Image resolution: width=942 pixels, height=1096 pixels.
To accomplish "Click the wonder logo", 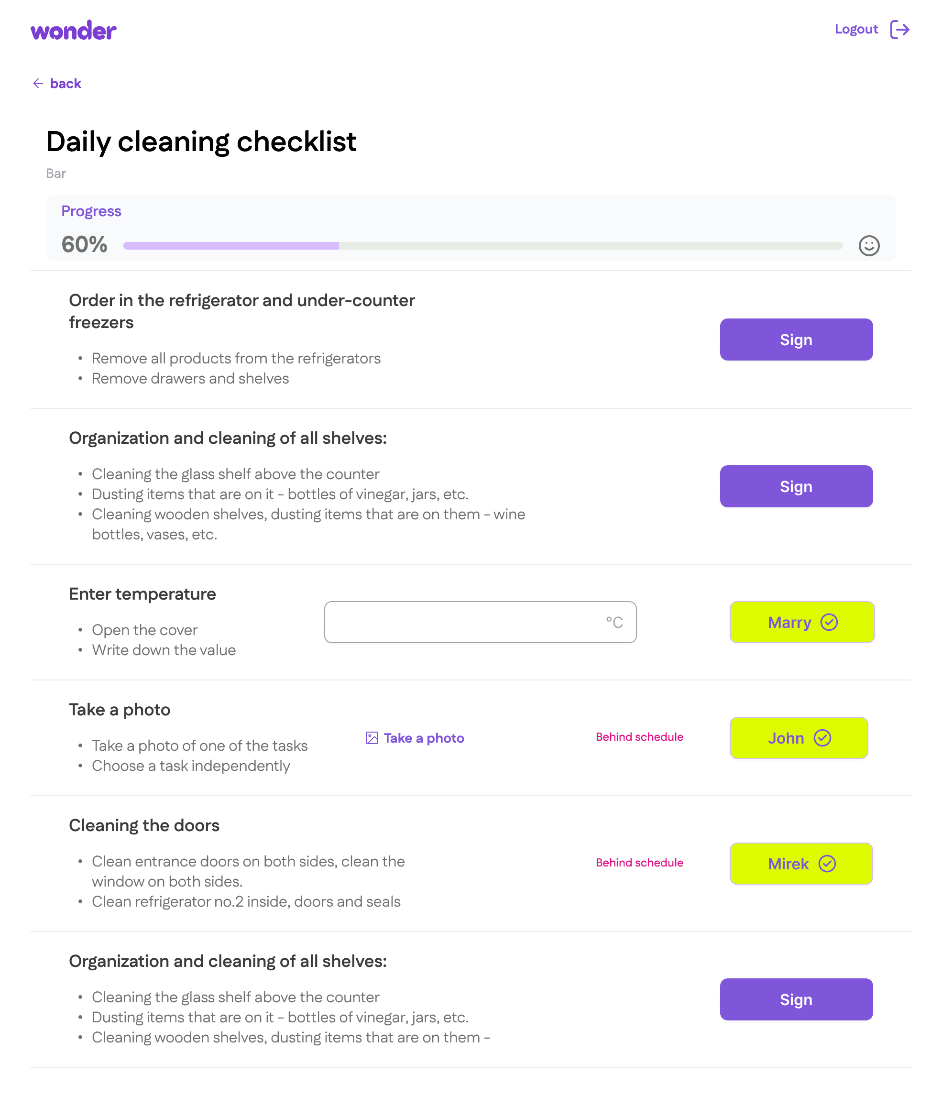I will [74, 31].
